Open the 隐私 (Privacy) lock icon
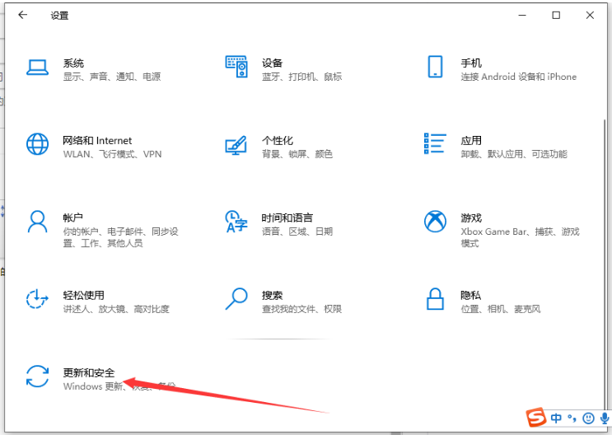This screenshot has height=435, width=612. click(435, 299)
